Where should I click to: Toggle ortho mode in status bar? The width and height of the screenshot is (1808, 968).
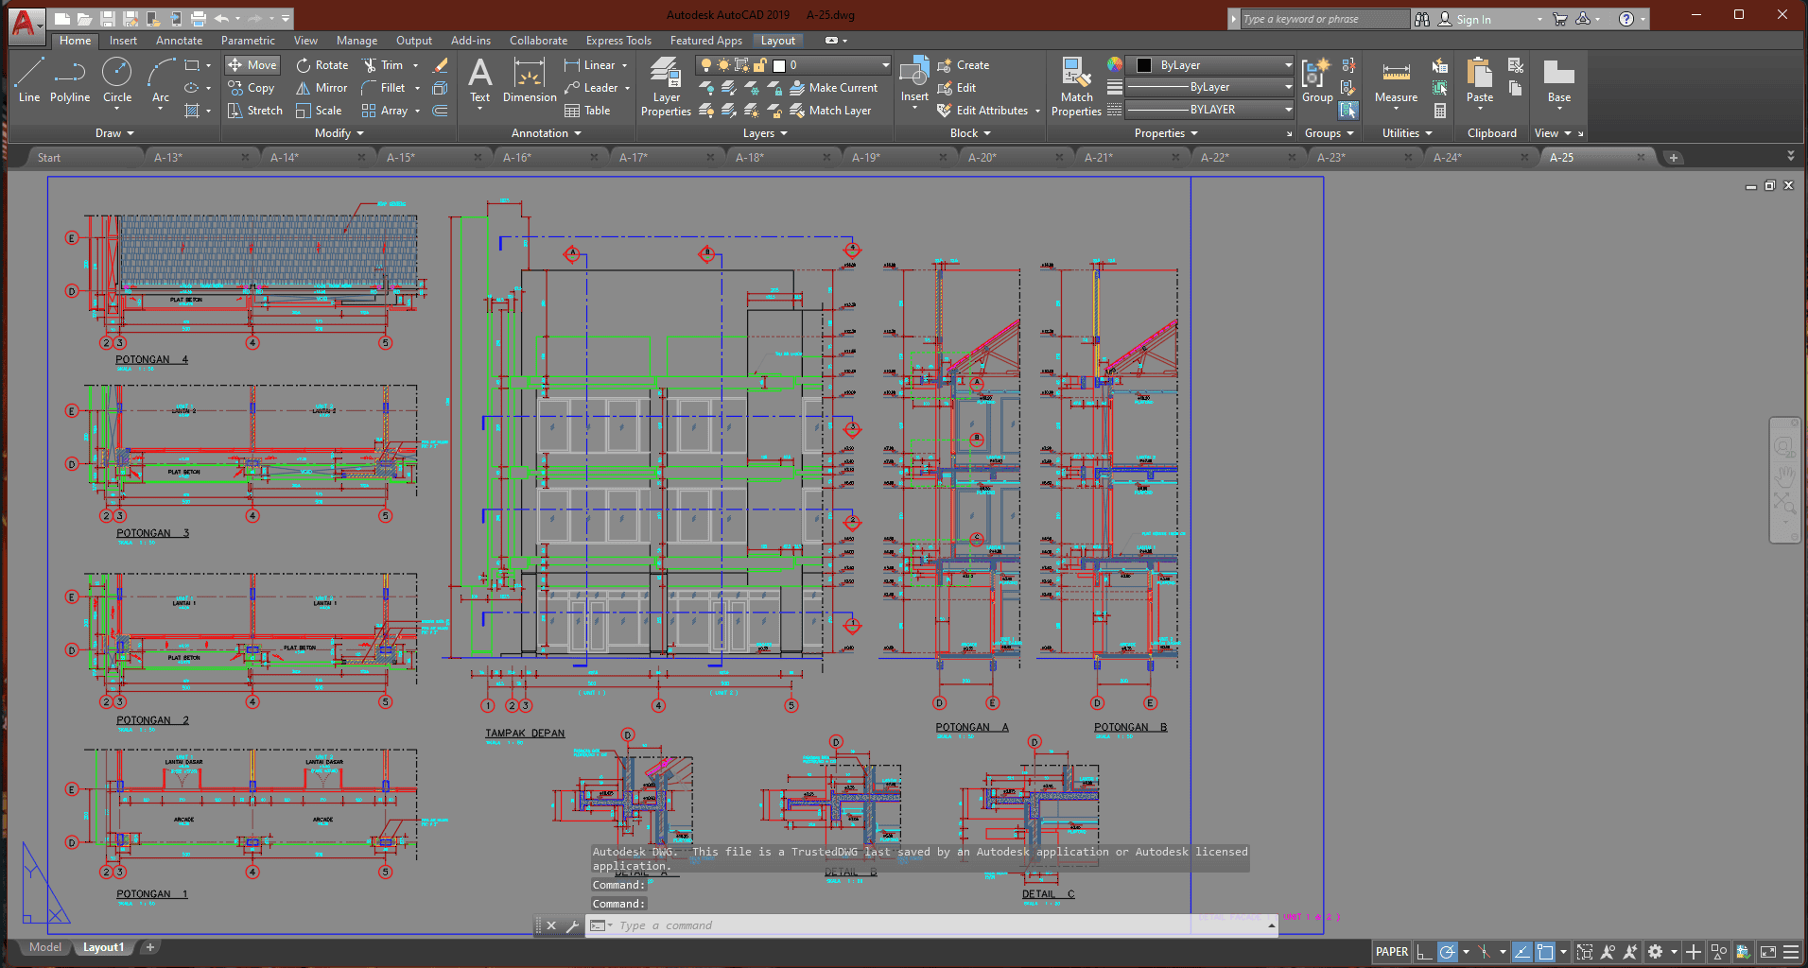click(x=1424, y=952)
